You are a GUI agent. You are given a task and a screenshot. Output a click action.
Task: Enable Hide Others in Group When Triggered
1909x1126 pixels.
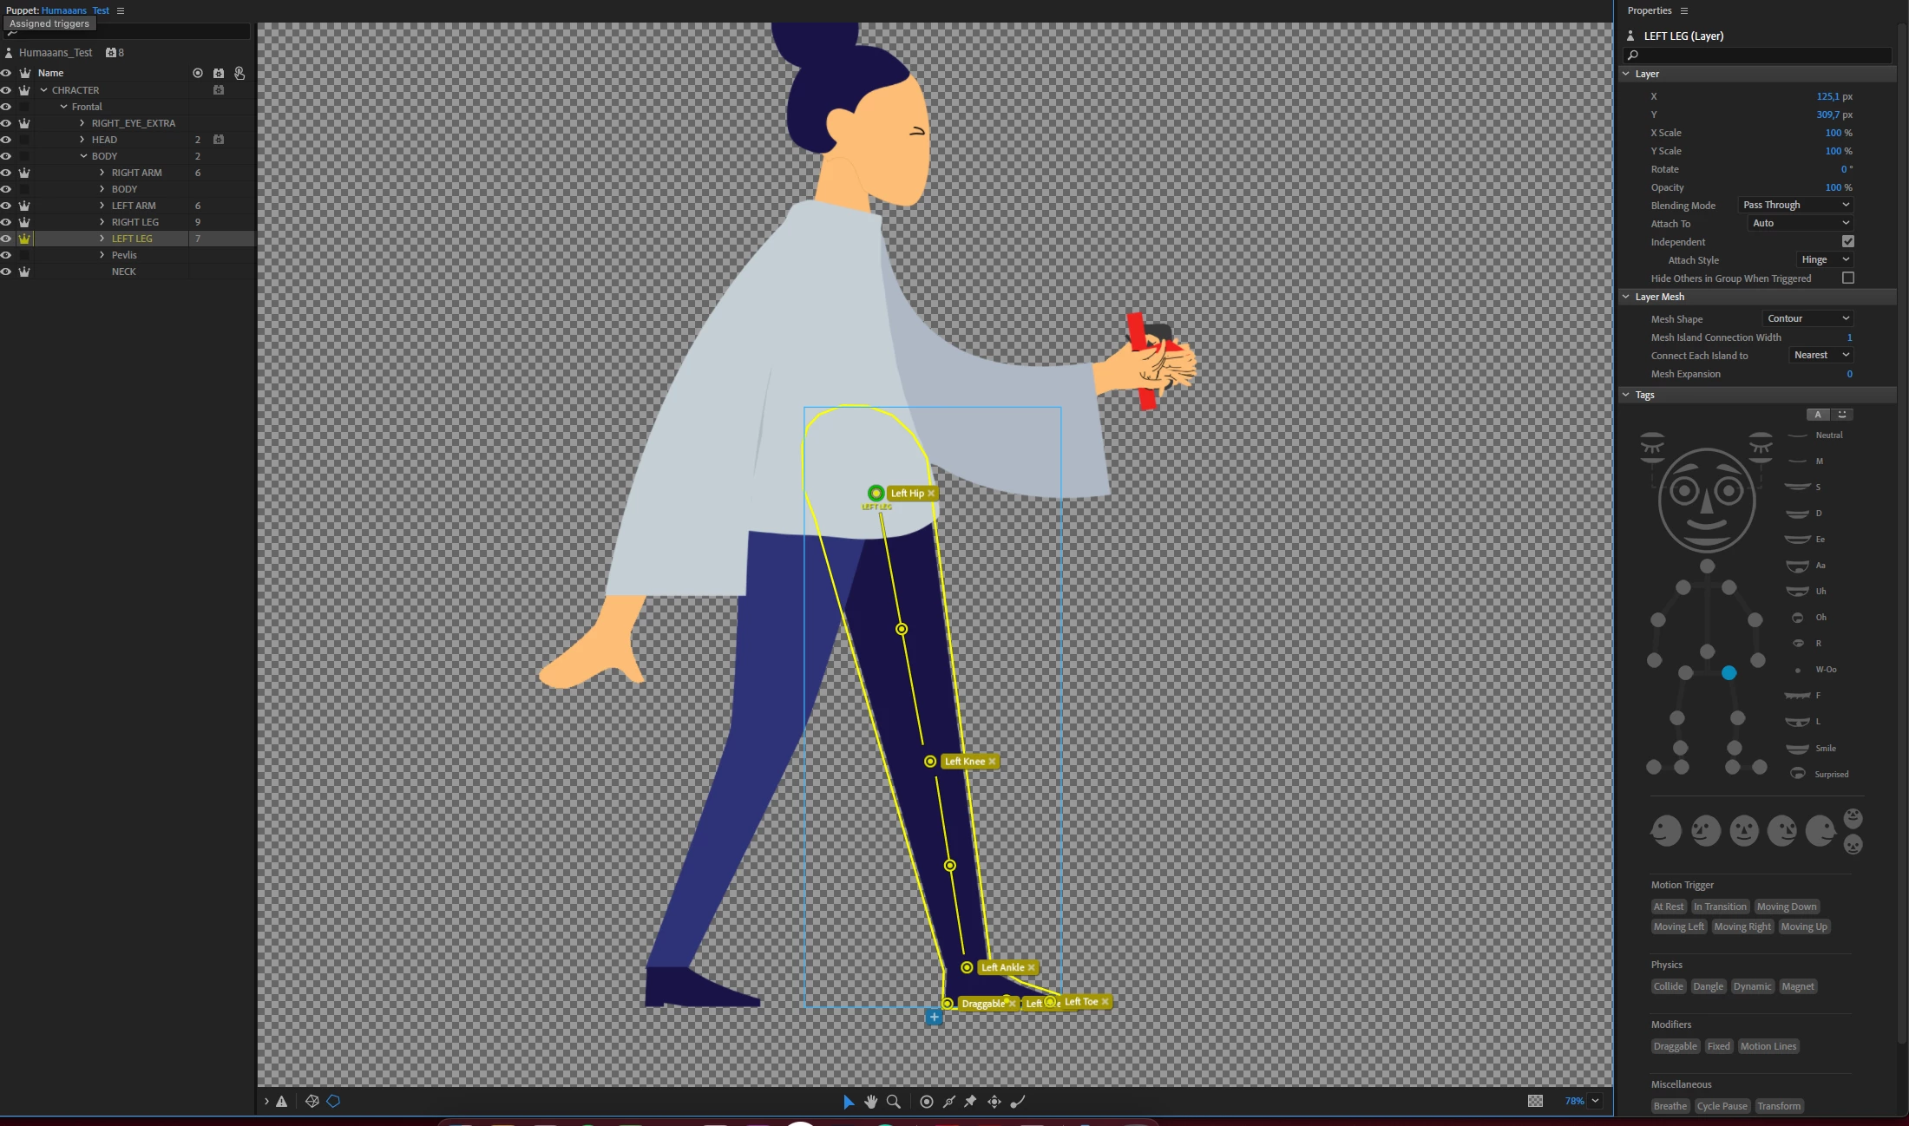1847,278
